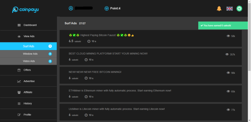Click the green power logout button
This screenshot has width=251, height=122.
point(239,9)
